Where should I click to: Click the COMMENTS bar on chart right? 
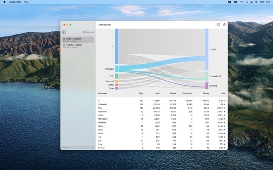point(207,76)
